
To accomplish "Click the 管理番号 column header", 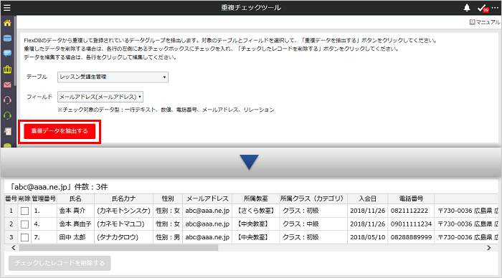I will click(44, 198).
